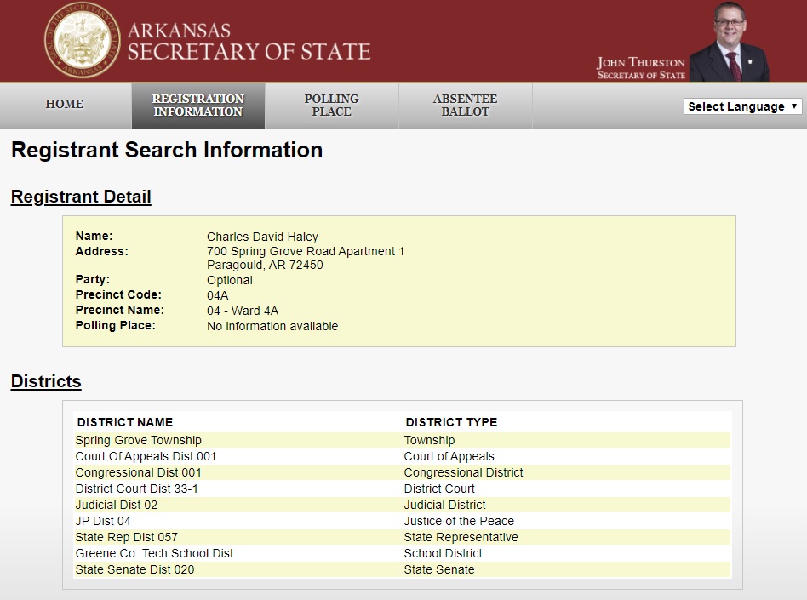Select the 700 Spring Grove Road address line
Screen dimensions: 807x600
click(306, 251)
